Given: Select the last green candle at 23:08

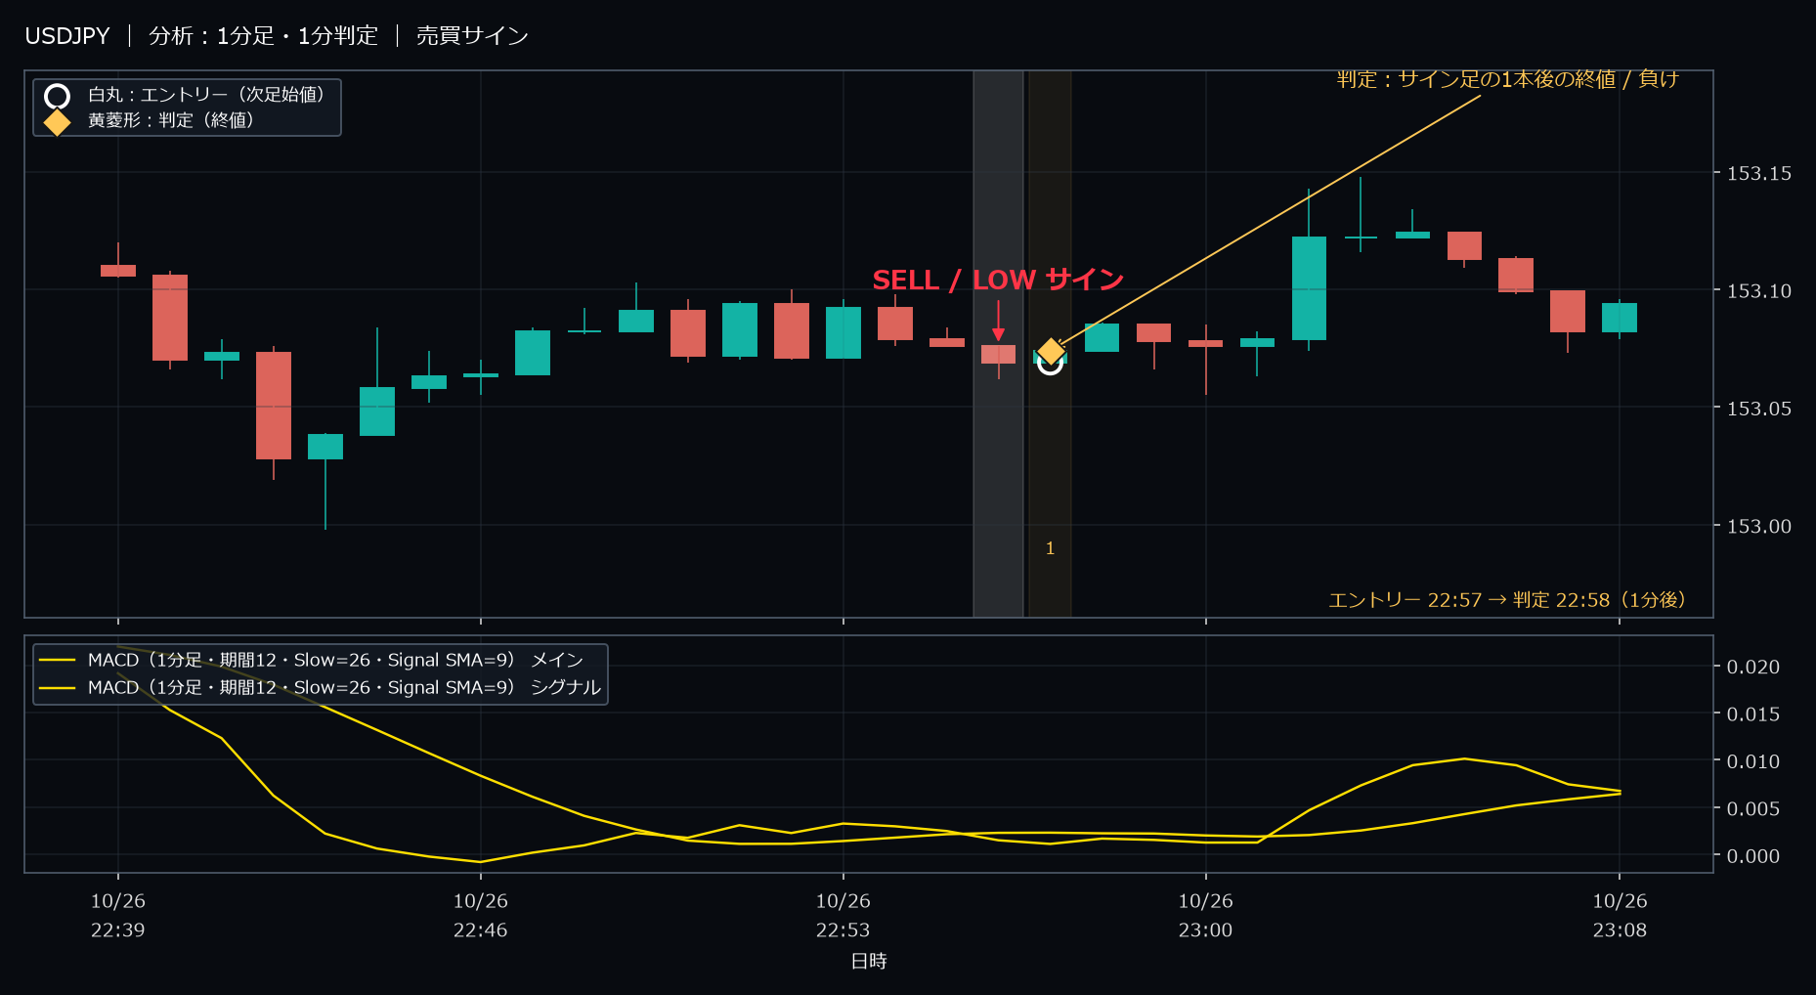Looking at the screenshot, I should (1620, 318).
